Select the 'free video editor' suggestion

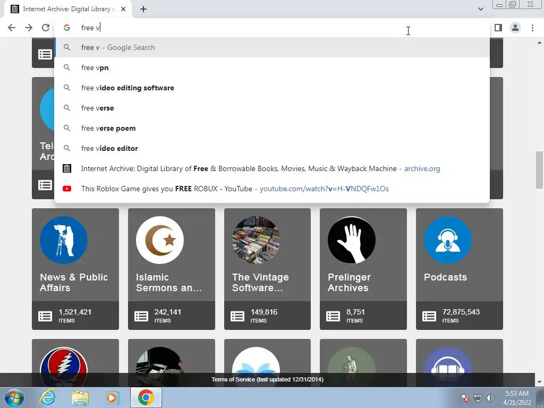pyautogui.click(x=272, y=148)
